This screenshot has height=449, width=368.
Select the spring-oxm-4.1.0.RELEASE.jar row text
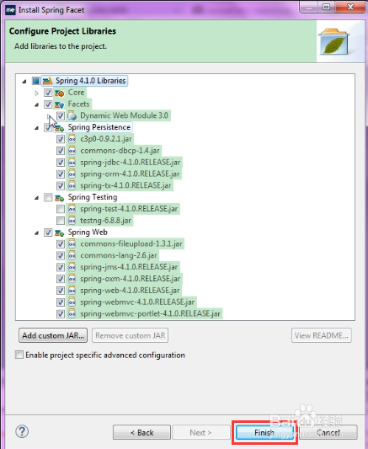point(131,279)
